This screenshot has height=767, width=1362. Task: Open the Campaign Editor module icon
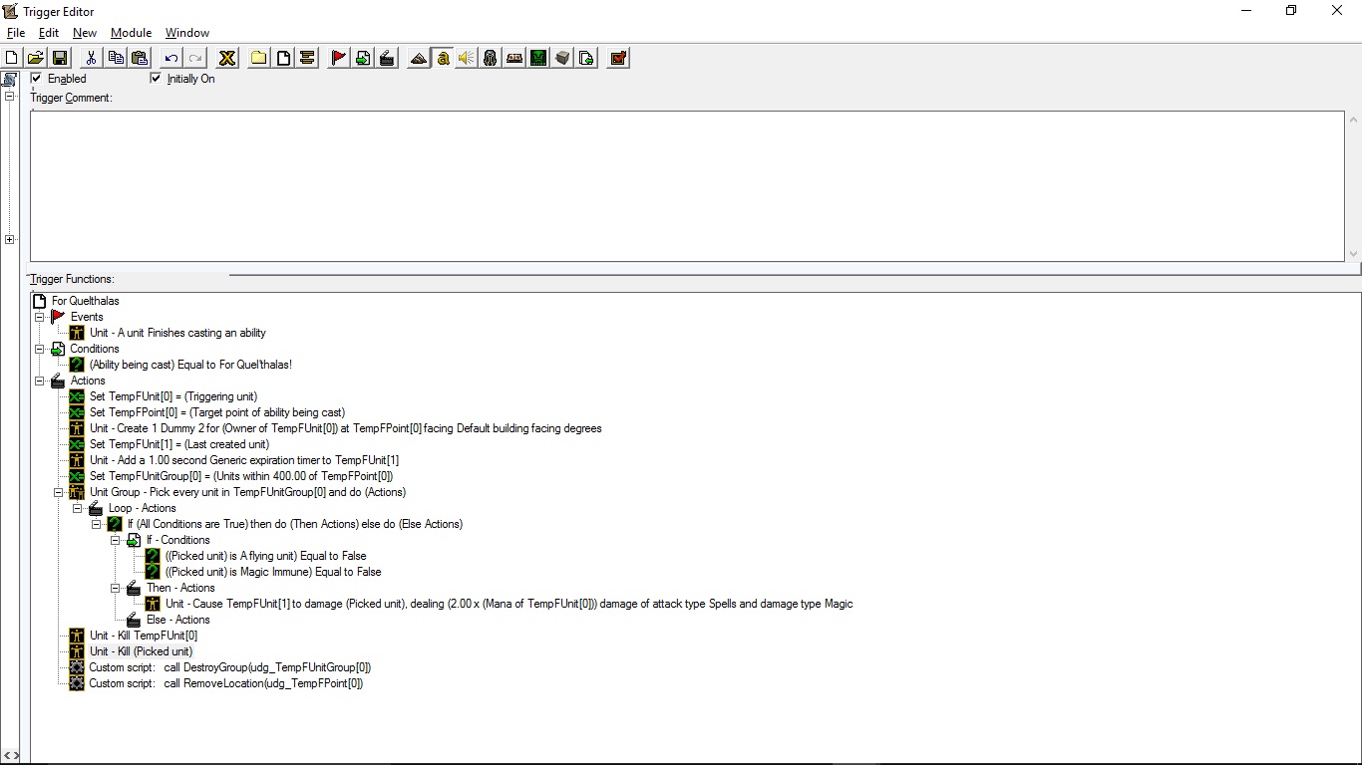[514, 58]
